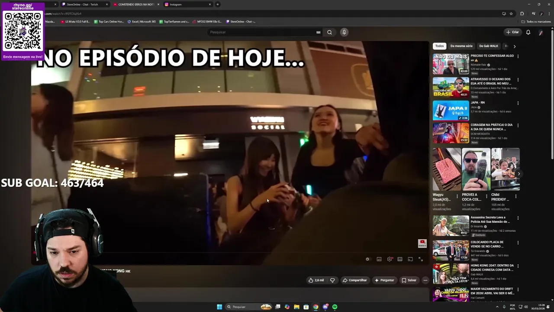Cast the video to a TV
This screenshot has width=554, height=312.
click(x=410, y=259)
